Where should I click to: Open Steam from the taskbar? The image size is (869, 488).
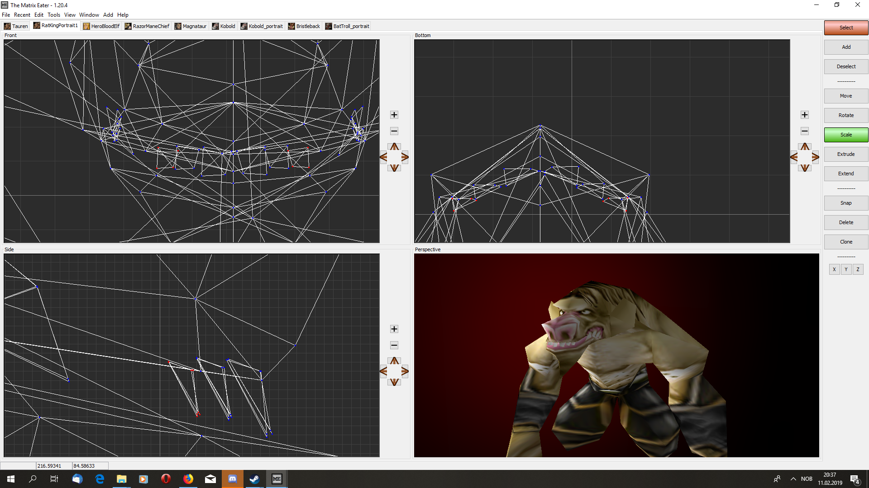pyautogui.click(x=254, y=479)
